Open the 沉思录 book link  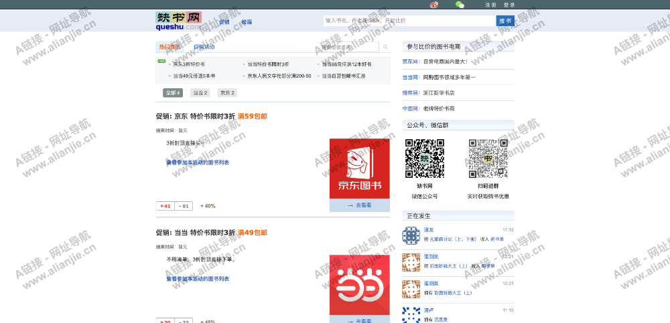coord(441,320)
